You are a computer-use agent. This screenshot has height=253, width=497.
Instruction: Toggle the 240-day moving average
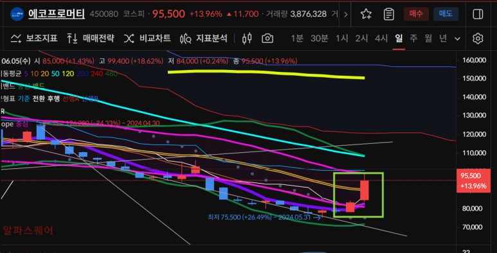(x=97, y=74)
